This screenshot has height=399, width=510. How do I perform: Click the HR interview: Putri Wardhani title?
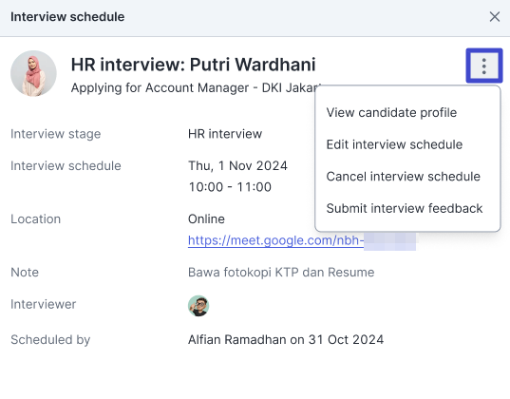pyautogui.click(x=193, y=65)
